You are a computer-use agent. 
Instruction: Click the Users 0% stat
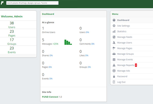pos(84,32)
